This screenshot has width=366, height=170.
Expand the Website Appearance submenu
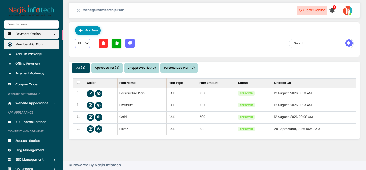tap(31, 103)
